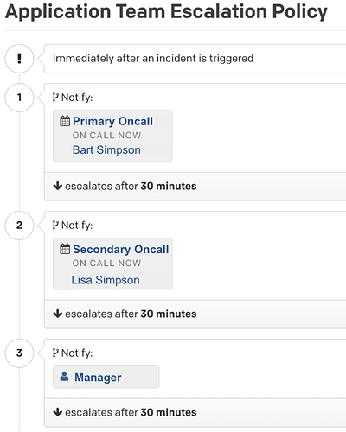Open the Manager user link

tap(98, 378)
